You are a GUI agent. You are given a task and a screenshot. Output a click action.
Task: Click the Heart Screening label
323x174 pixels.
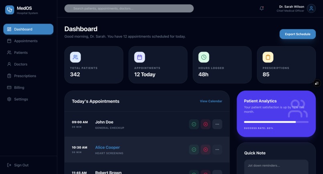109,153
